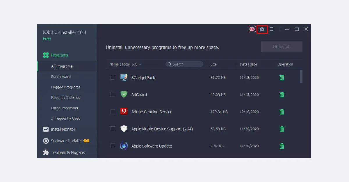Tick the 8GadgetPack checkbox

(x=113, y=77)
